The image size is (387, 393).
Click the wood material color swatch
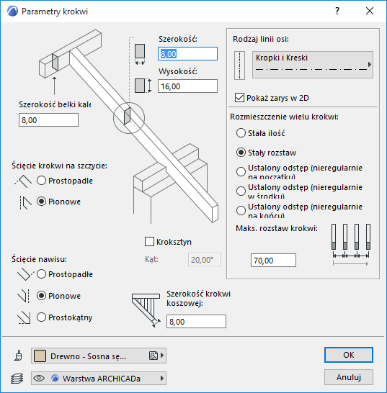40,356
